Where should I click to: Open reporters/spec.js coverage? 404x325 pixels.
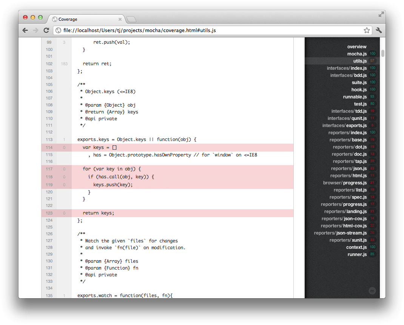[348, 197]
